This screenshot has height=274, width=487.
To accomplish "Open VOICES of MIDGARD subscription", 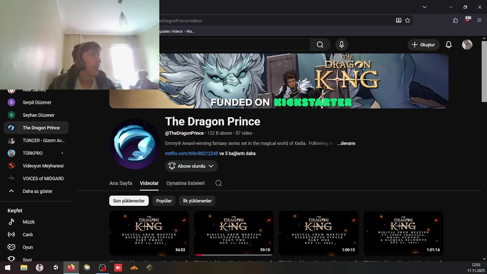I will coord(36,178).
